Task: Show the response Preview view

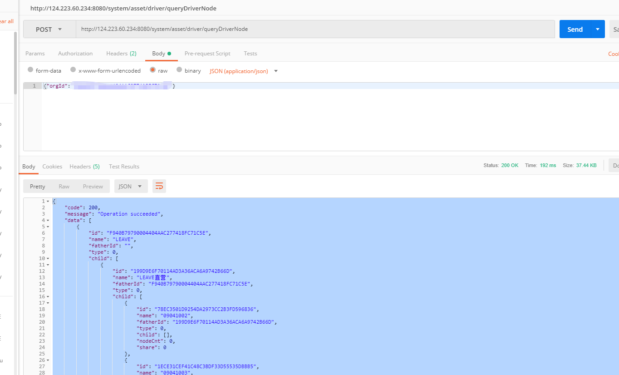Action: click(93, 186)
